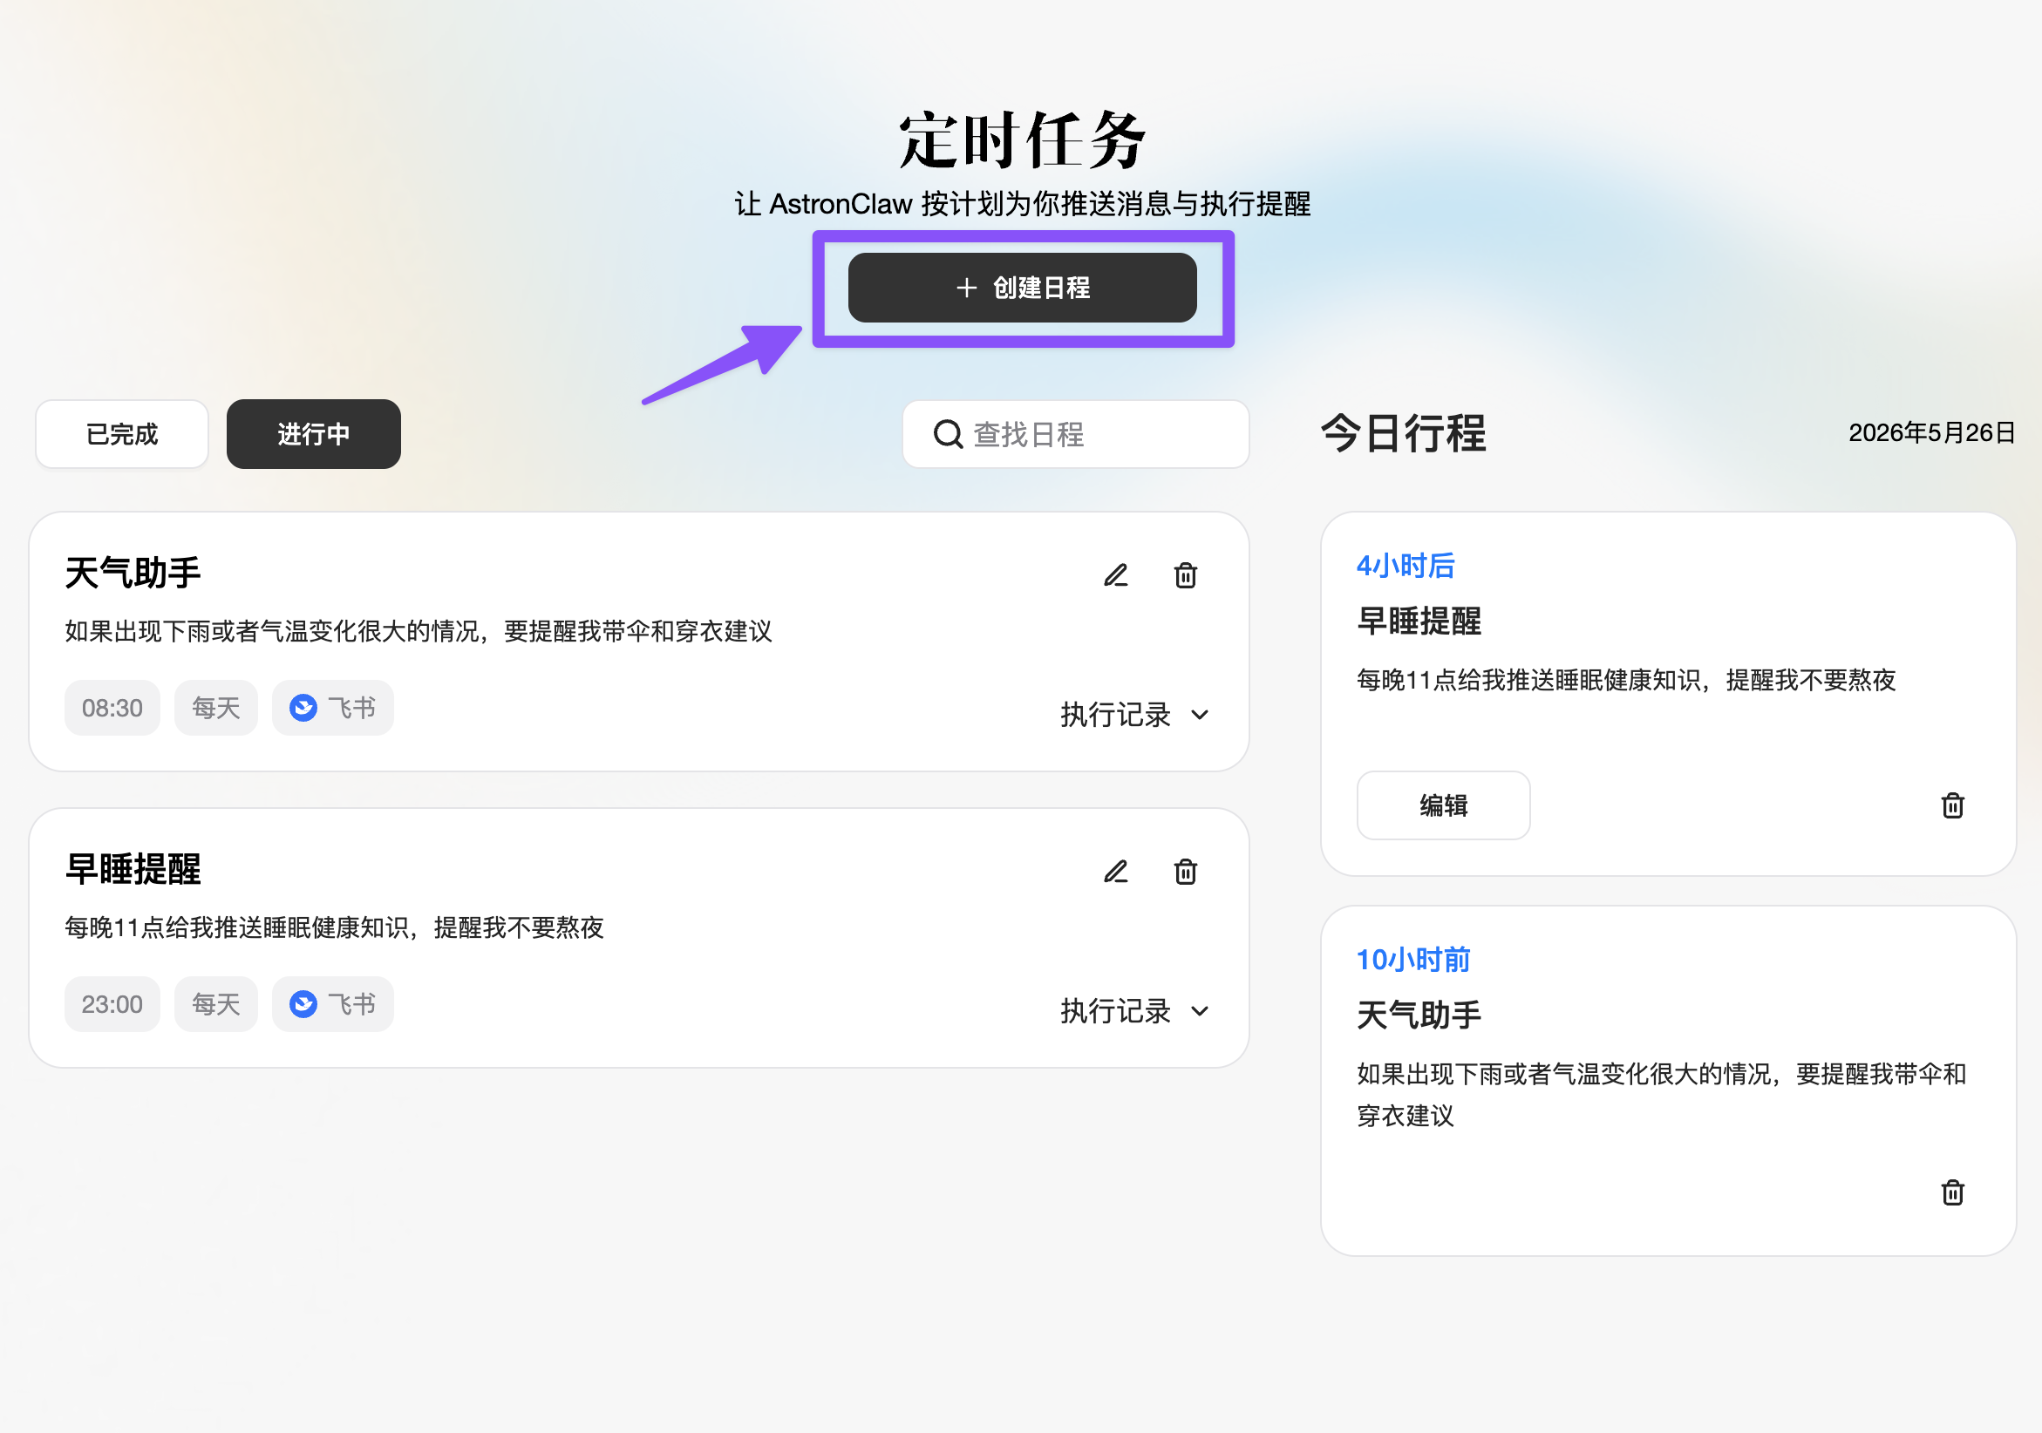Switch to the 已完成 tab
The width and height of the screenshot is (2042, 1433).
tap(122, 434)
